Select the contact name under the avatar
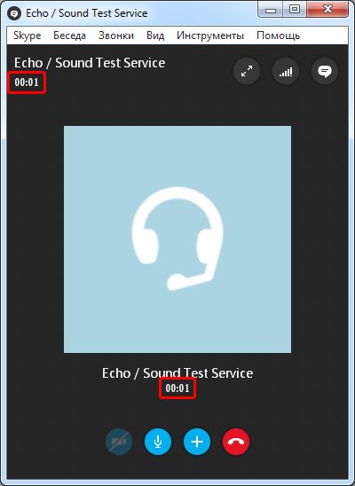Screen dimensions: 355x486 click(x=177, y=372)
